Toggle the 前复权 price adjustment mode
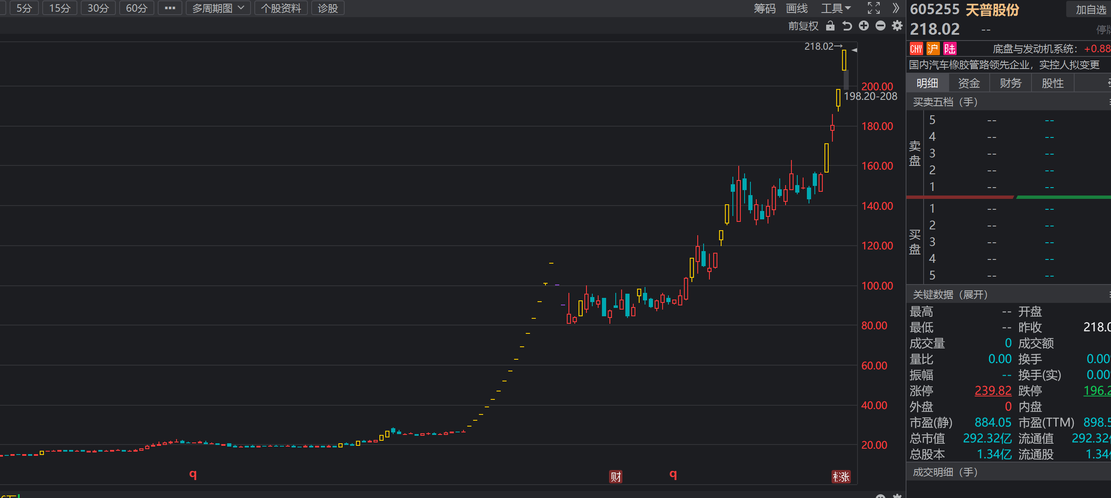This screenshot has height=498, width=1111. pos(803,26)
